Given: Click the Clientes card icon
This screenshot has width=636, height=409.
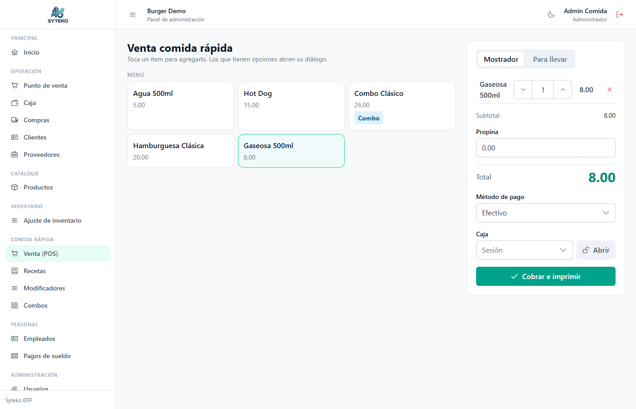Looking at the screenshot, I should [x=15, y=137].
